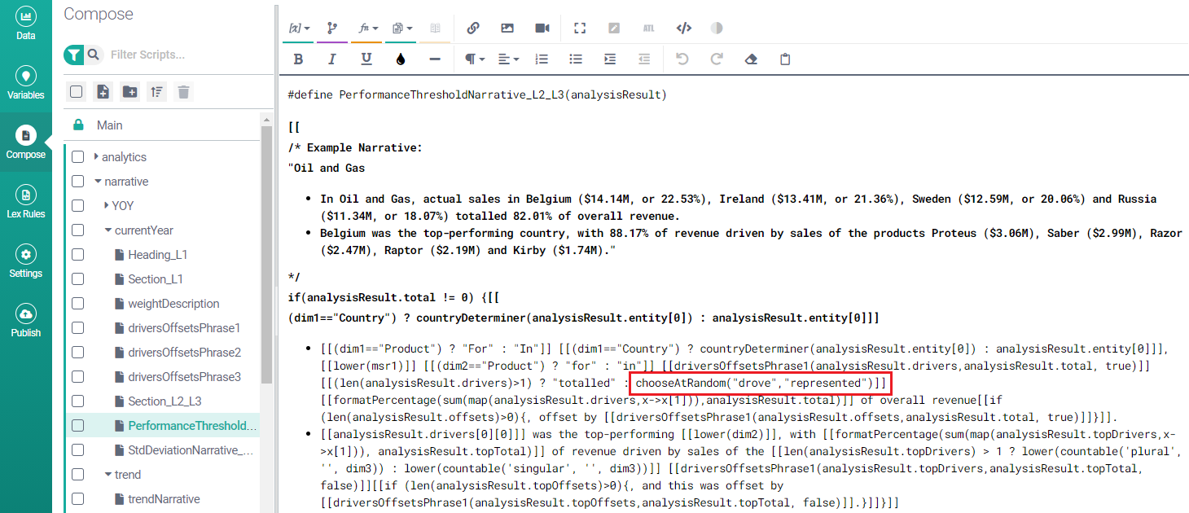Click the Add new script icon
Image resolution: width=1189 pixels, height=513 pixels.
point(103,92)
